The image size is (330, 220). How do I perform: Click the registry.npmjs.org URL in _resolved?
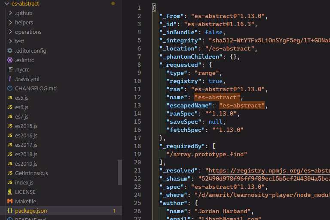(266, 170)
